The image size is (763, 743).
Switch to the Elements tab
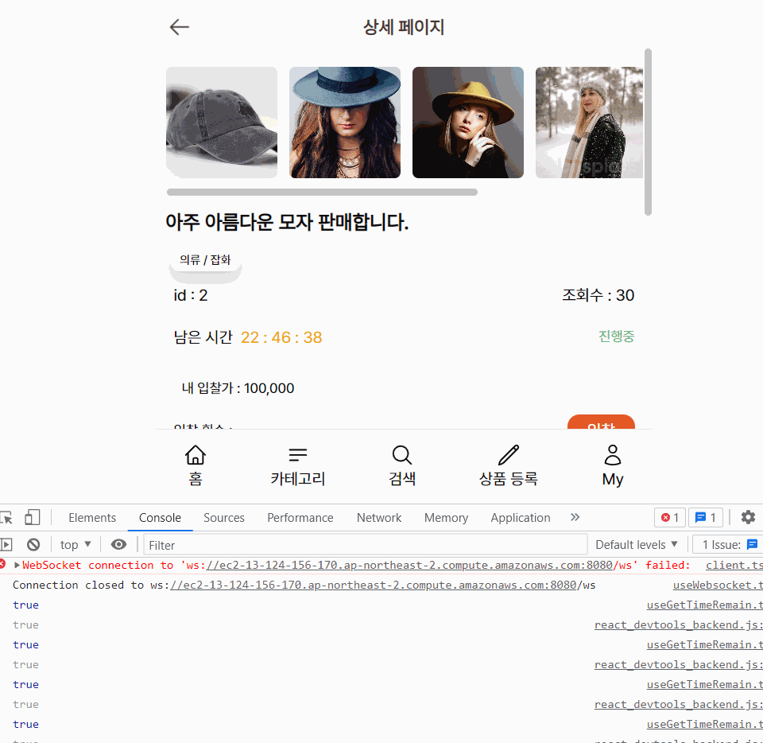(92, 518)
